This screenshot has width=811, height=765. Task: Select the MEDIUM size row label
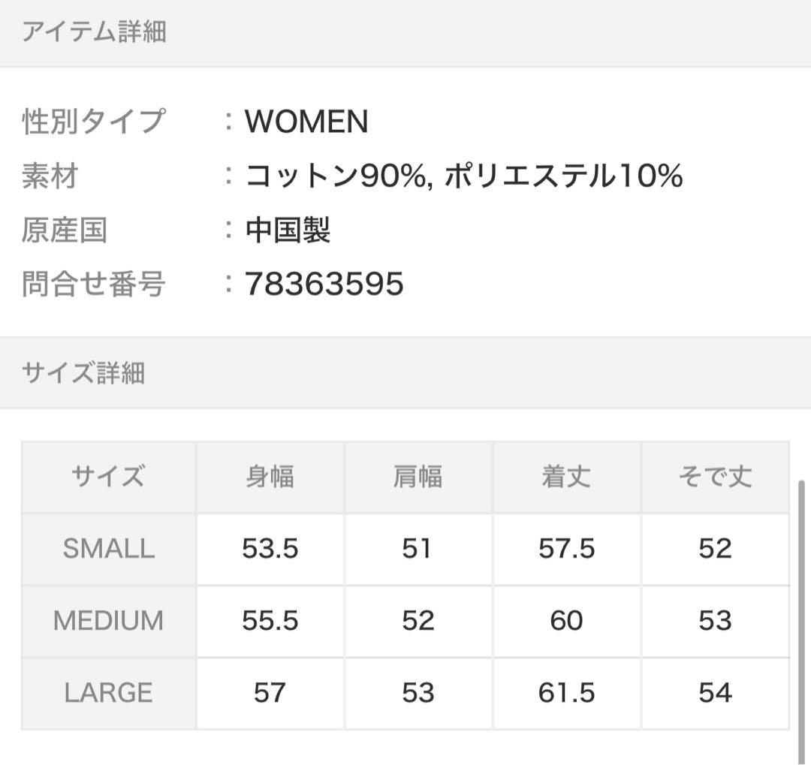(109, 621)
